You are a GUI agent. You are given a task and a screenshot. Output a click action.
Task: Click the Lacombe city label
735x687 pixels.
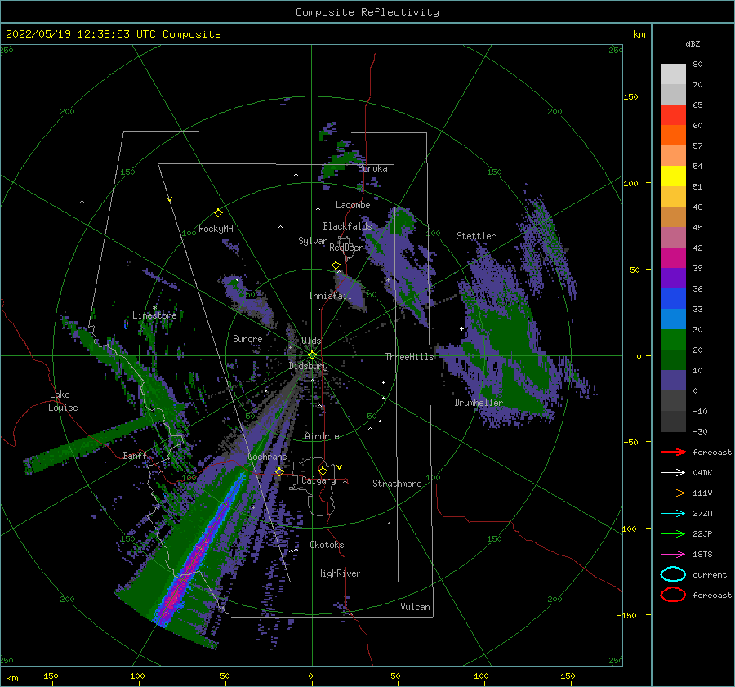(x=353, y=205)
